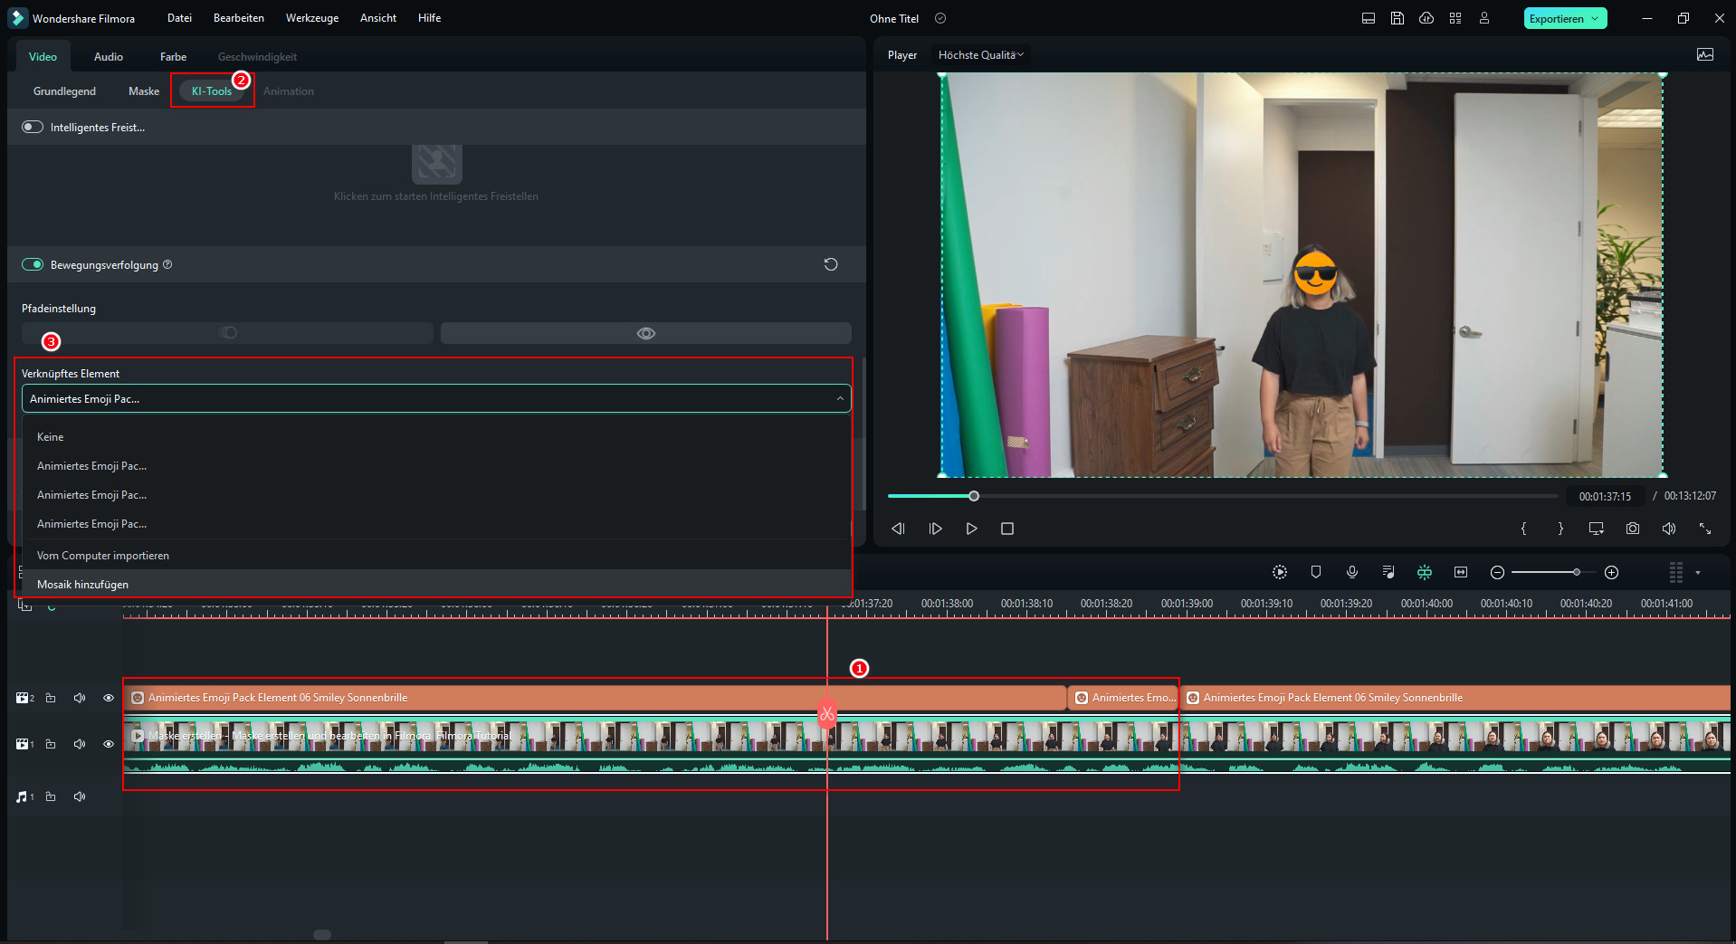Click the render preview icon on timeline toolbar
Viewport: 1736px width, 944px height.
[x=1280, y=572]
